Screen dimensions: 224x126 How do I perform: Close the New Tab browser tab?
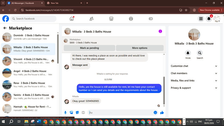pyautogui.click(x=81, y=3)
